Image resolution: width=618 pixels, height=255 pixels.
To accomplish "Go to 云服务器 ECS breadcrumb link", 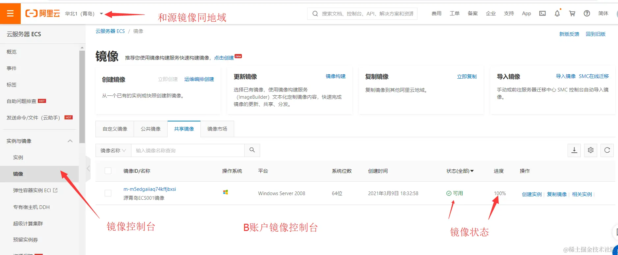I will 110,31.
